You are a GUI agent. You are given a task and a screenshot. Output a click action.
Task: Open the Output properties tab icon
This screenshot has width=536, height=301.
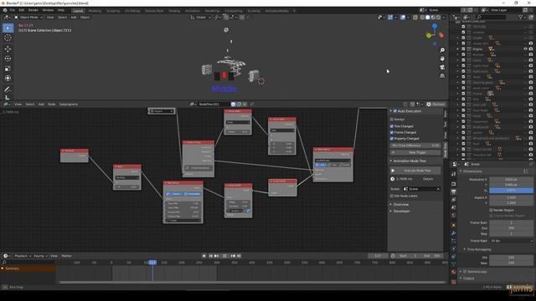click(x=454, y=191)
